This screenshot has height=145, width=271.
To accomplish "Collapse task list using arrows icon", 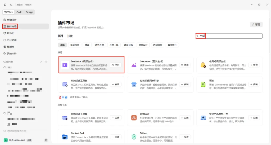I will (x=41, y=62).
